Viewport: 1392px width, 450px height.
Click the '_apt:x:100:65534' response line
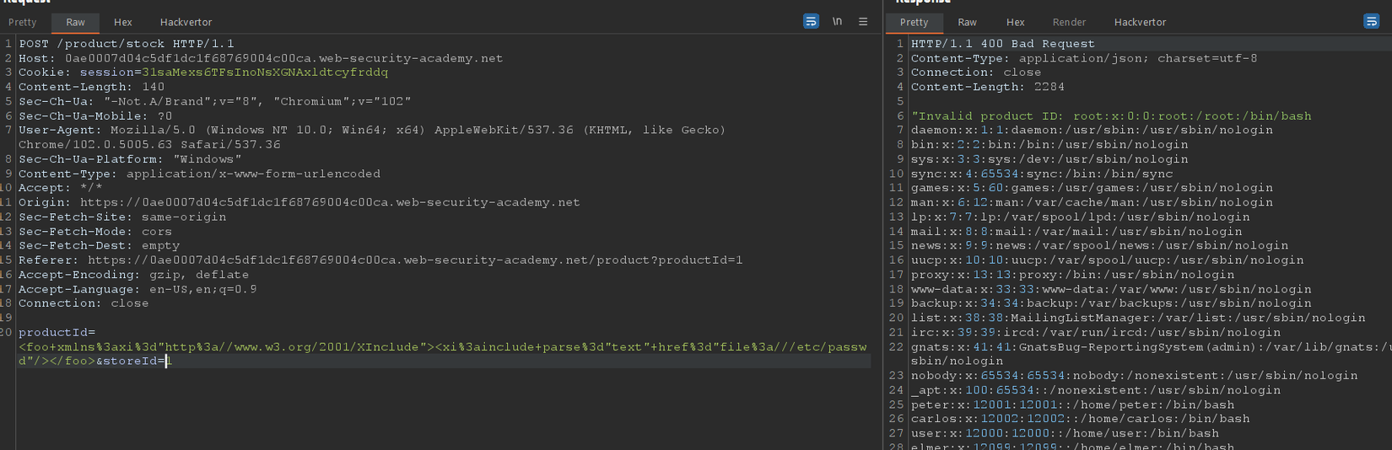[1096, 390]
